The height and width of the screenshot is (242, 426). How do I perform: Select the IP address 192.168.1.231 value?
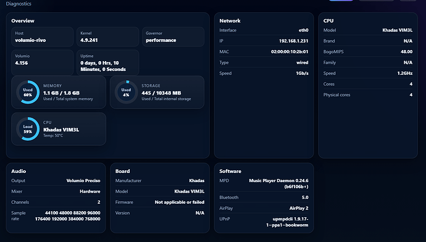[x=293, y=41]
